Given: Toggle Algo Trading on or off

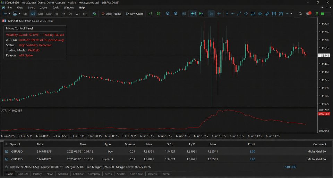Looking at the screenshot, I should coord(111,14).
